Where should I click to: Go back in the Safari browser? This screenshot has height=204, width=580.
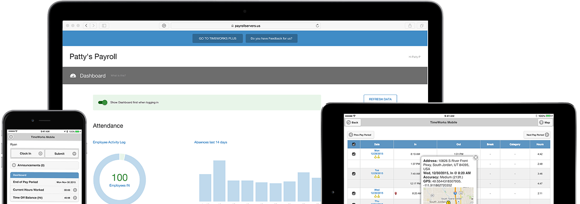pos(86,26)
